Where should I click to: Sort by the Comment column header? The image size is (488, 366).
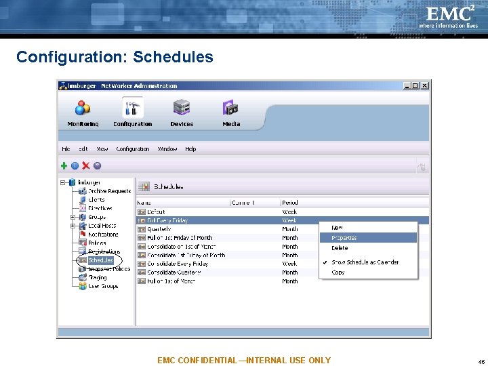(256, 203)
